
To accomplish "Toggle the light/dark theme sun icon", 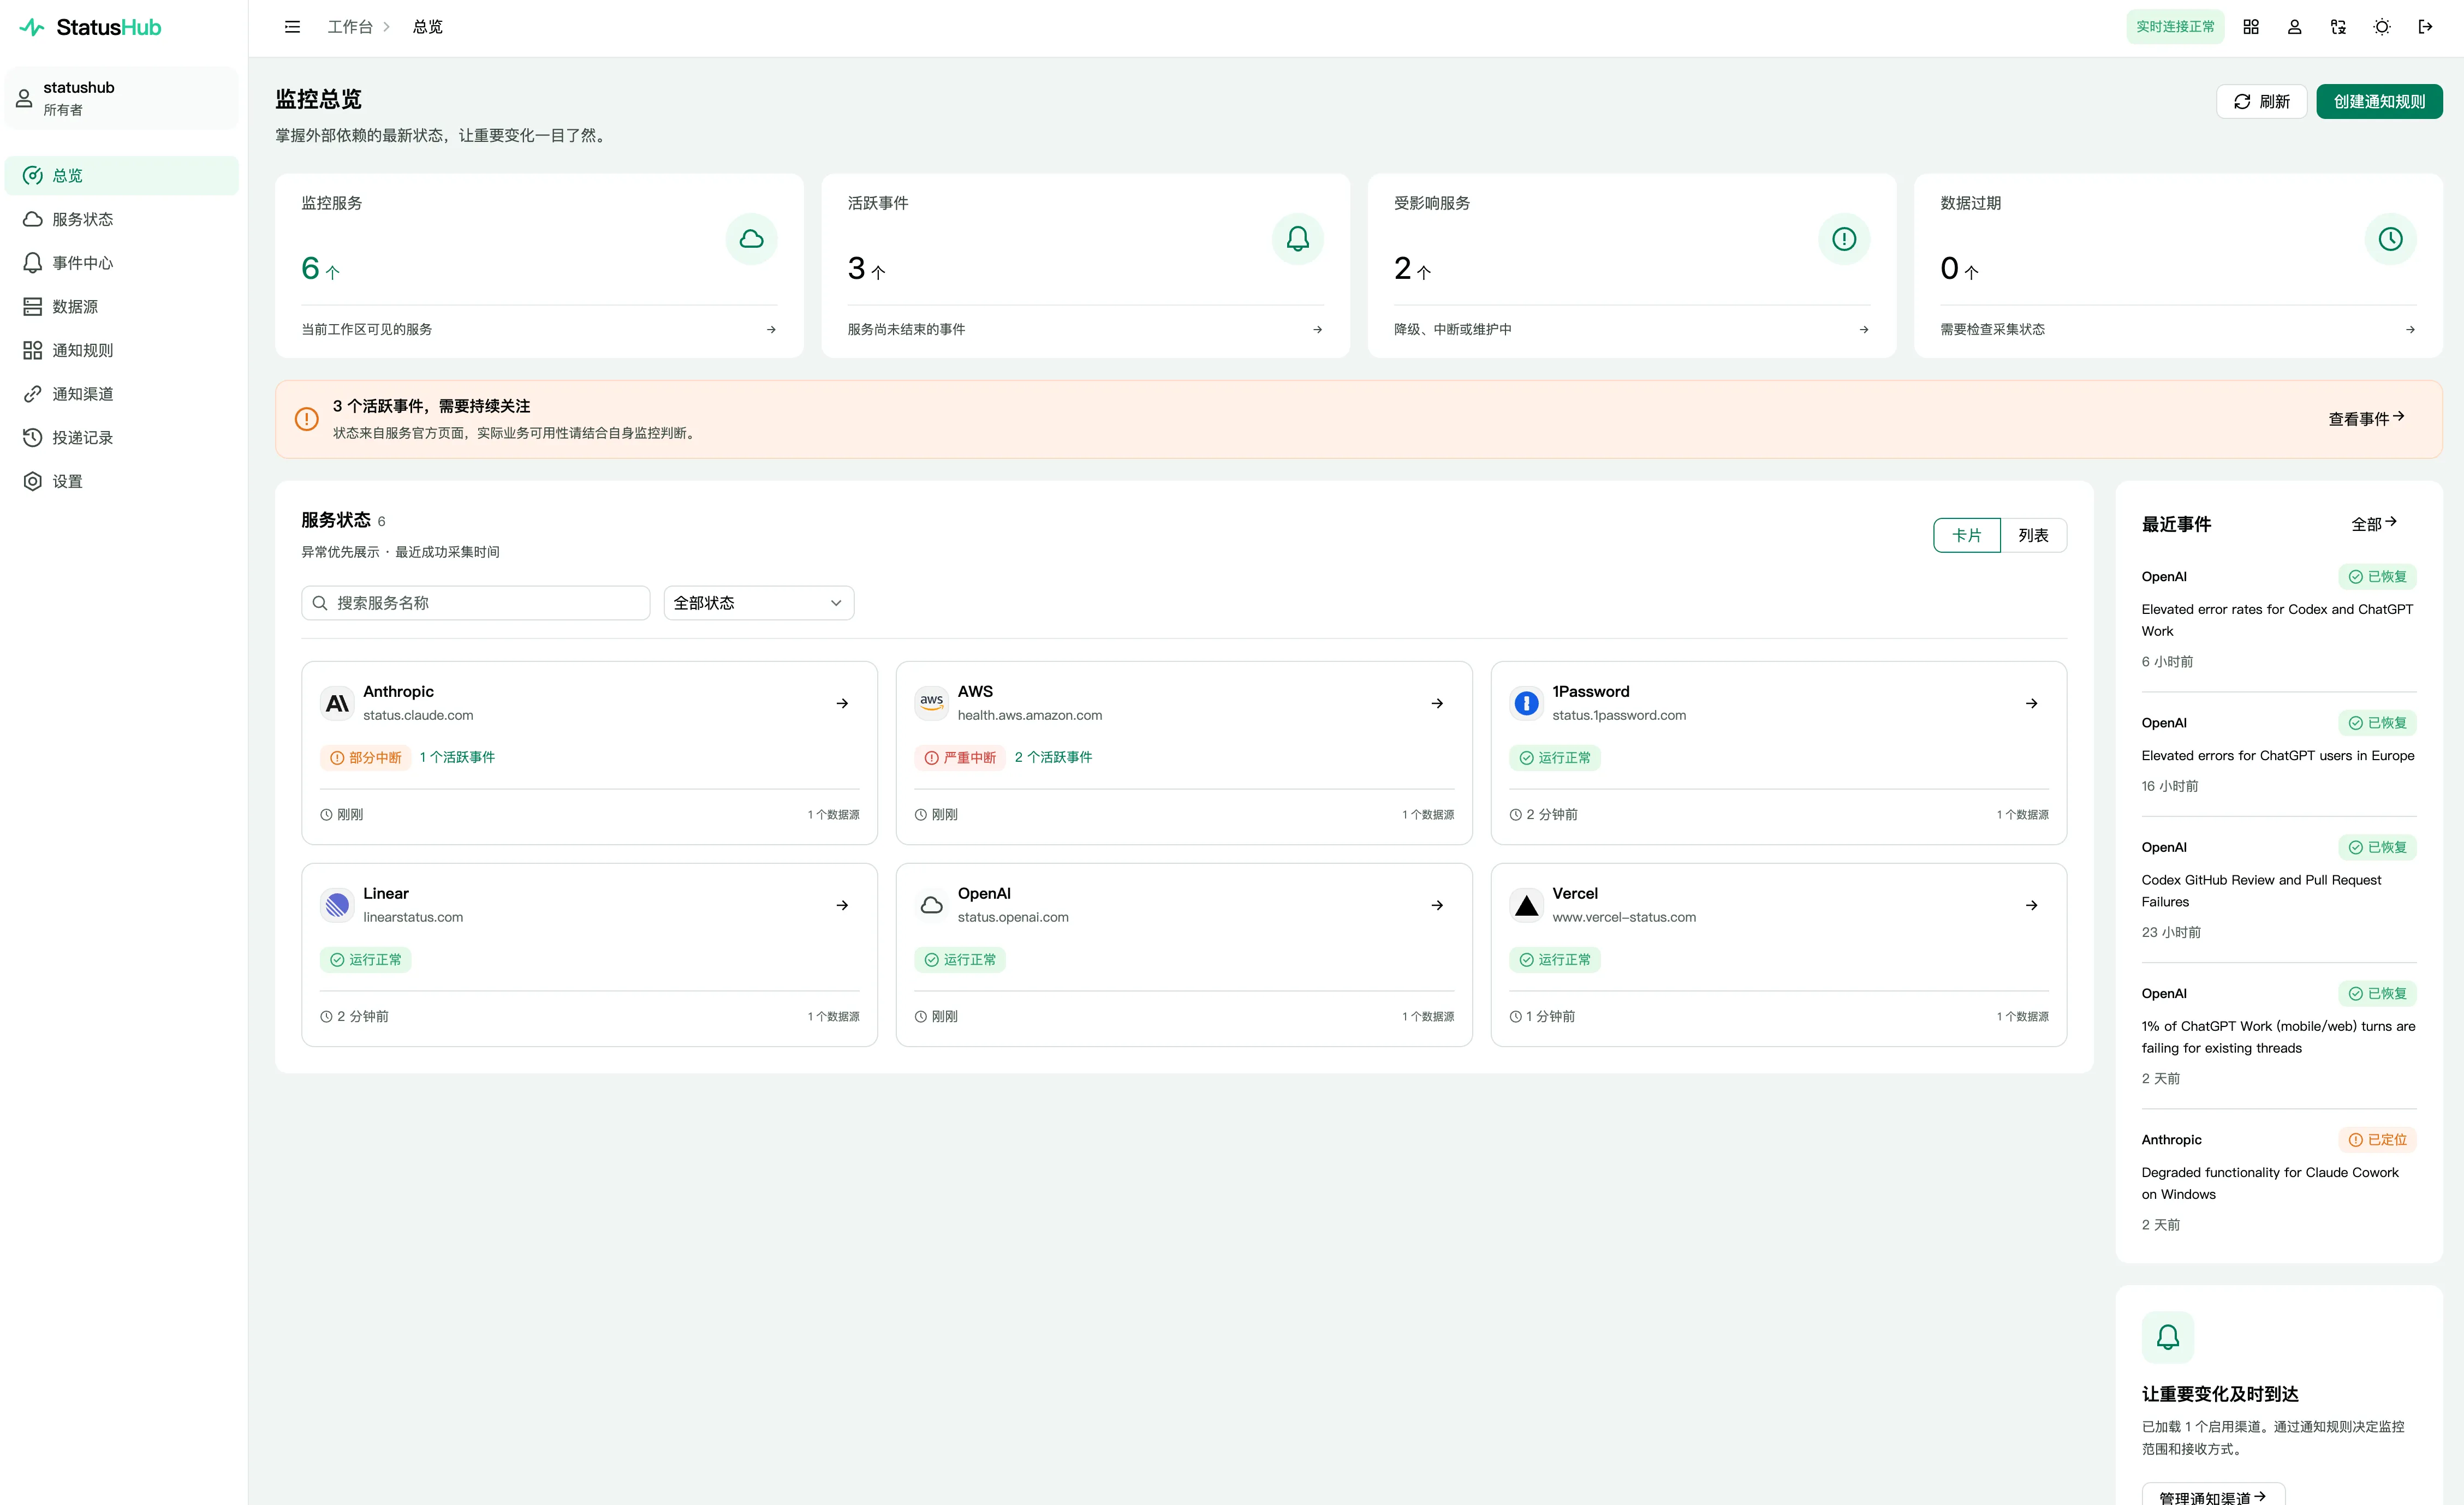I will coord(2382,27).
